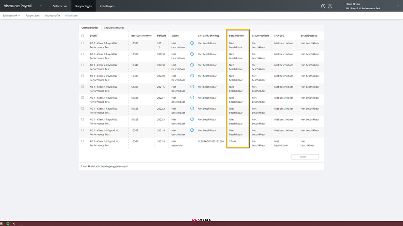The width and height of the screenshot is (403, 226).
Task: Tick checkbox for Client 10 period 2022-9
Action: (x=83, y=141)
